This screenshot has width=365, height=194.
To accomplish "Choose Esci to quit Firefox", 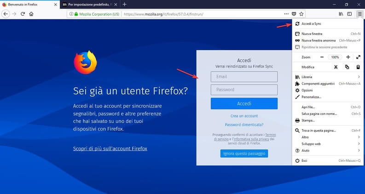I will pyautogui.click(x=328, y=160).
